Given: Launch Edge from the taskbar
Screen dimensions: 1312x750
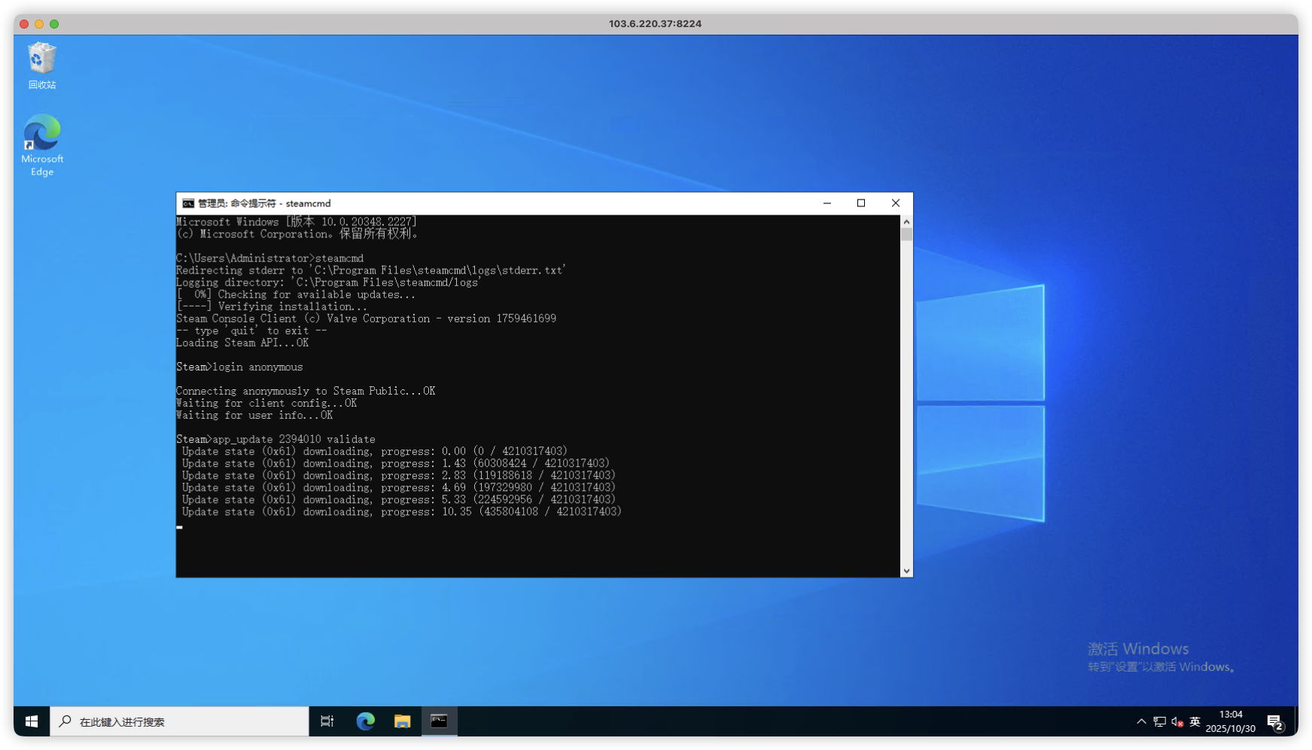Looking at the screenshot, I should pyautogui.click(x=366, y=721).
